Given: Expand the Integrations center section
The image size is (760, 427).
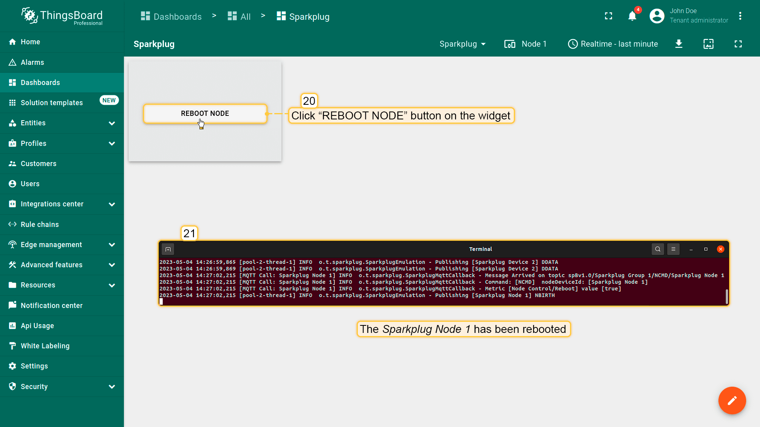Looking at the screenshot, I should pos(112,204).
